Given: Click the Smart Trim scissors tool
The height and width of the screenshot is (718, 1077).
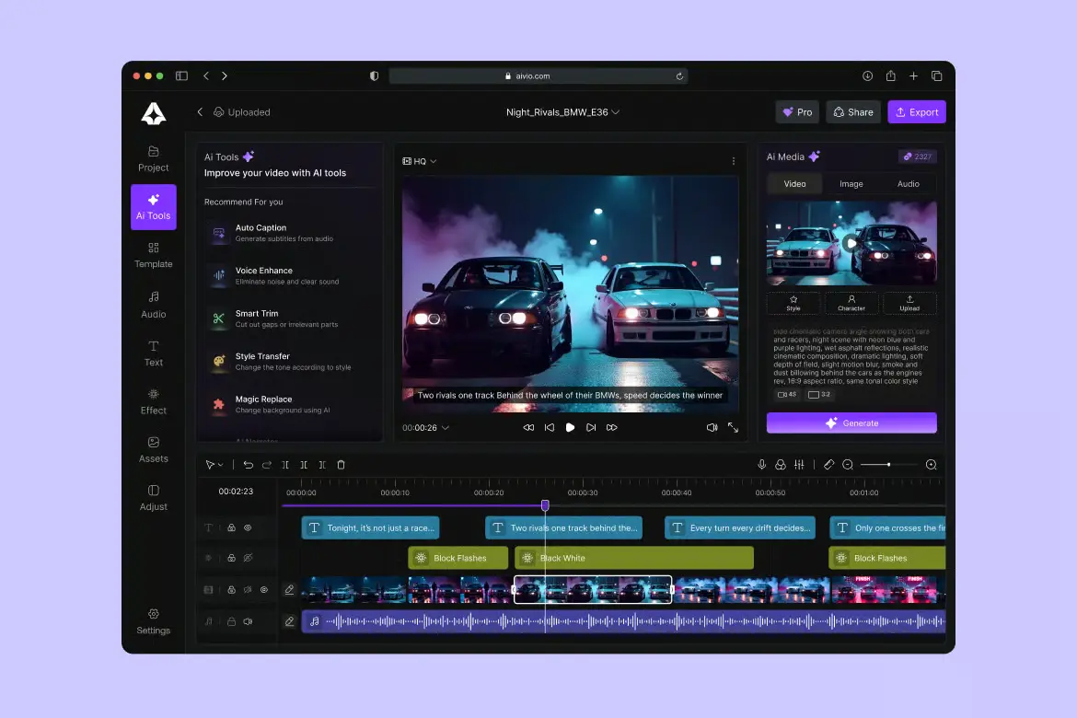Looking at the screenshot, I should pyautogui.click(x=219, y=318).
